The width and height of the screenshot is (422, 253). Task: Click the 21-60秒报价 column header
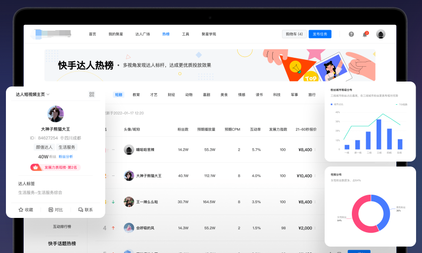[306, 129]
